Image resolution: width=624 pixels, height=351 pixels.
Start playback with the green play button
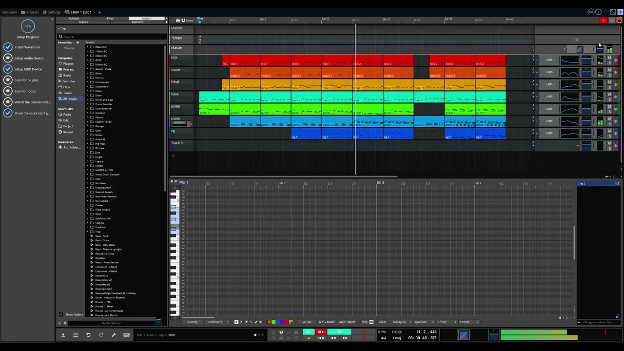point(309,331)
